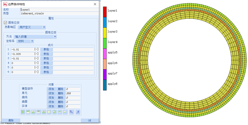This screenshot has height=125, width=248.
Task: Click 添加 for 模型部件
Action: click(x=51, y=89)
